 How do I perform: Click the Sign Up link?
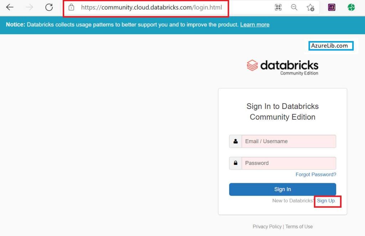click(326, 201)
